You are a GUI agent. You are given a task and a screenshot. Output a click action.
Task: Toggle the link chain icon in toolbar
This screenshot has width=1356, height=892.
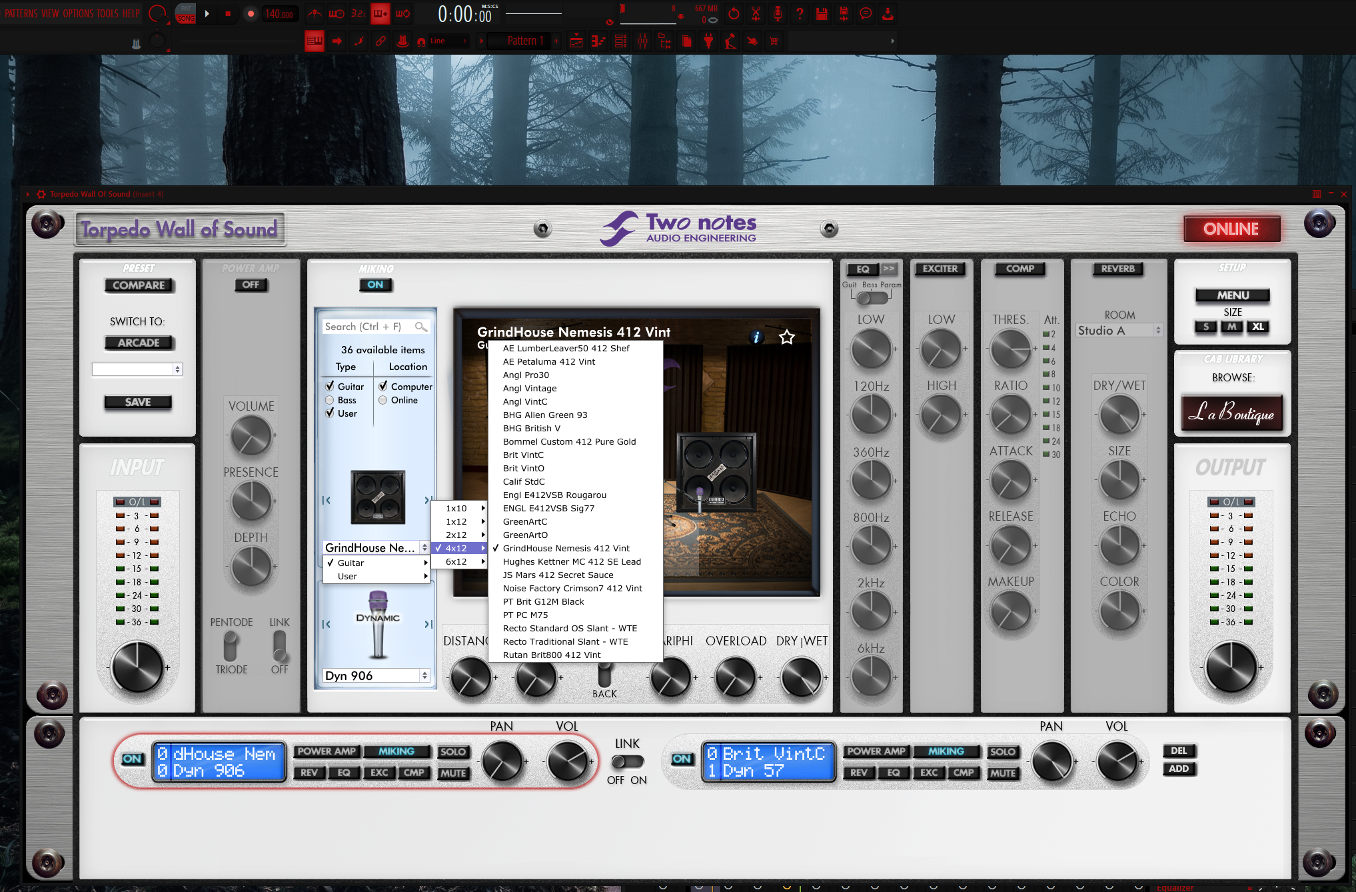tap(380, 41)
